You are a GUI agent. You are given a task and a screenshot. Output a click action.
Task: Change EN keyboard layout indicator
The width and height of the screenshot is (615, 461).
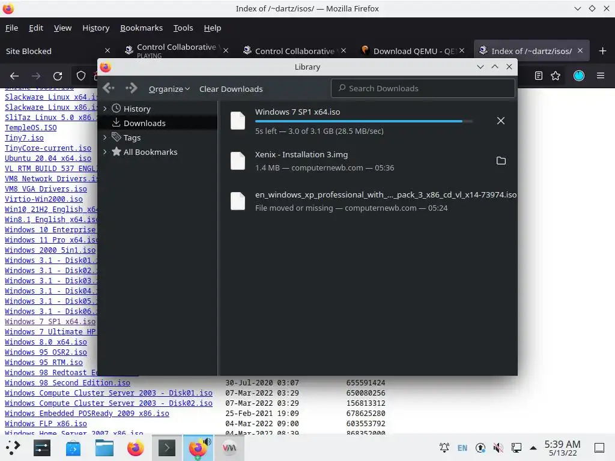click(462, 448)
